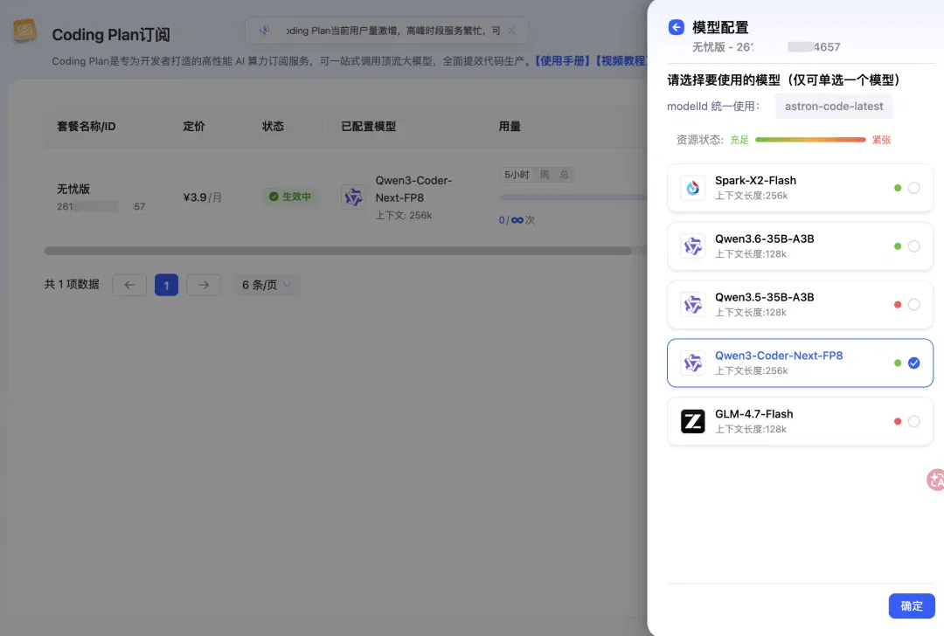Image resolution: width=944 pixels, height=636 pixels.
Task: Click the usage progress bar in table
Action: point(573,197)
